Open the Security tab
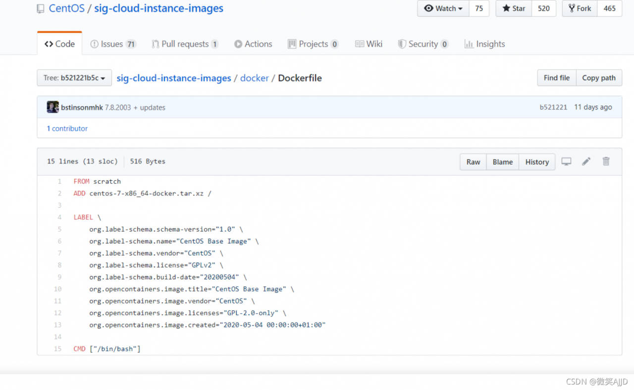Viewport: 634px width, 390px height. point(423,44)
